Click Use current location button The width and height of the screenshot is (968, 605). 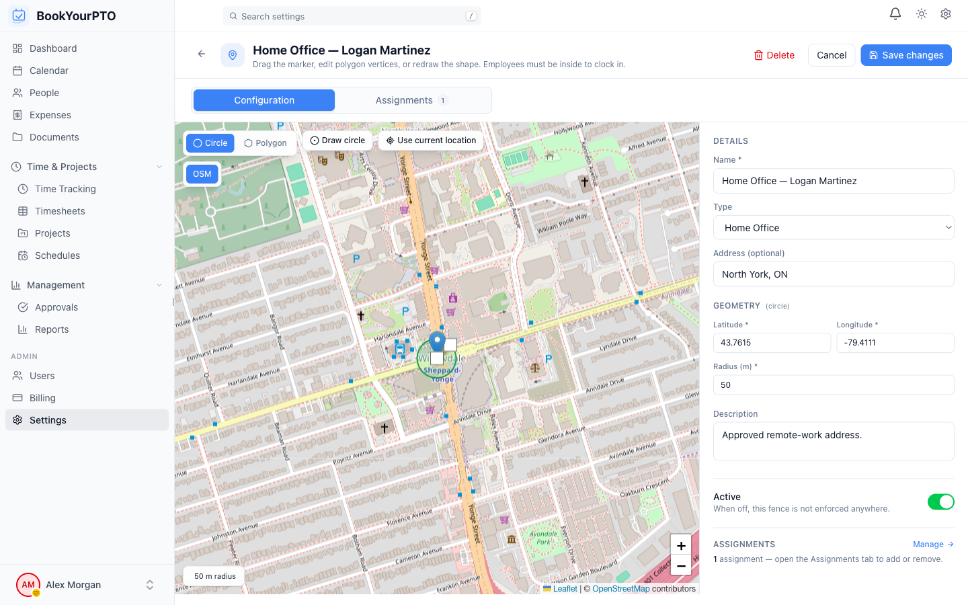(431, 140)
